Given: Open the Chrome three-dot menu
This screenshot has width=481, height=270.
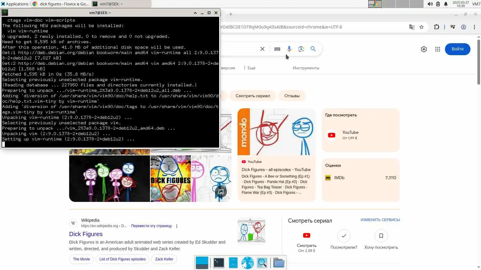Looking at the screenshot, I should coord(474,27).
